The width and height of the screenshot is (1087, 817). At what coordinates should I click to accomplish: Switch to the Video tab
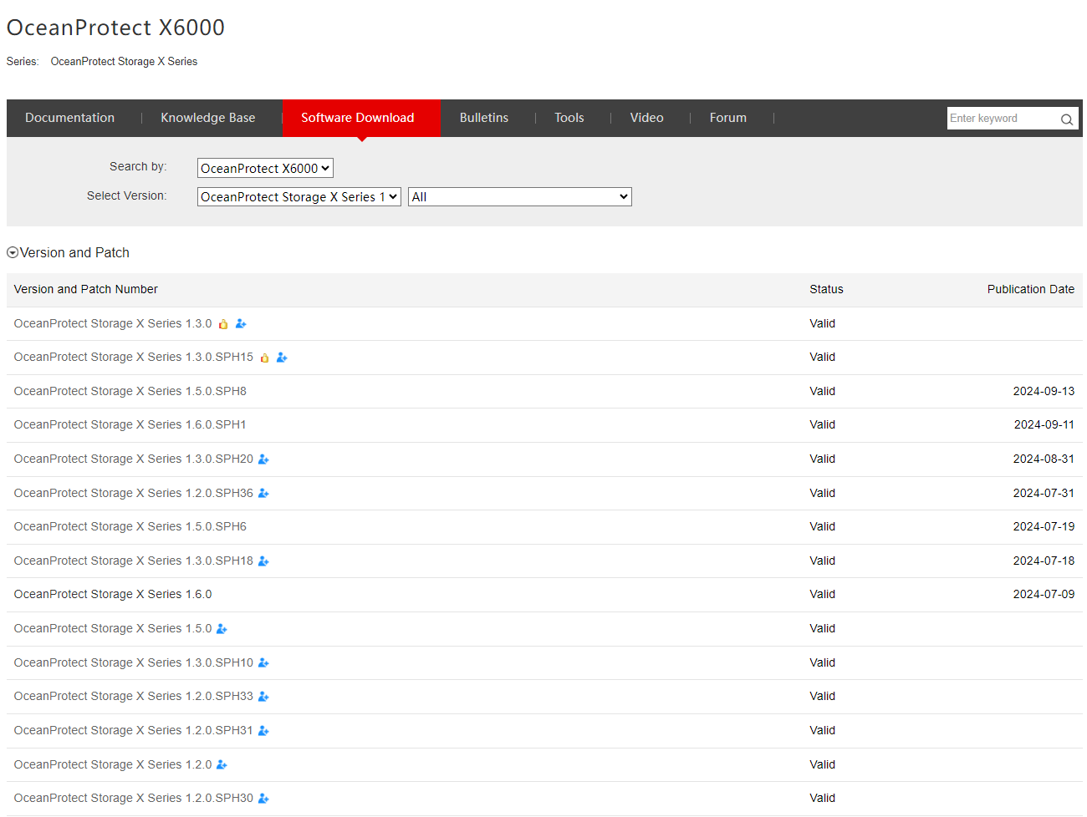[647, 118]
